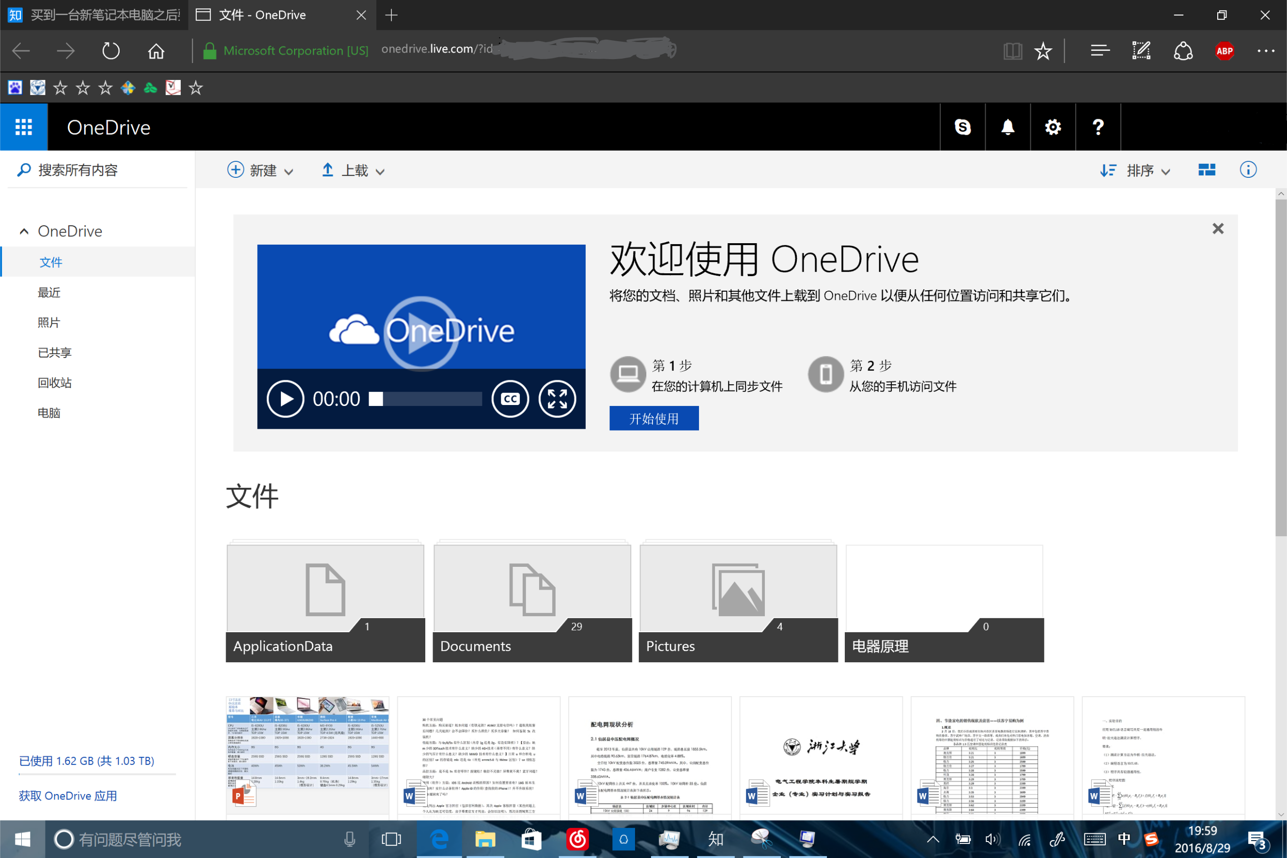Click the 开始使用 button
The image size is (1287, 858).
653,418
